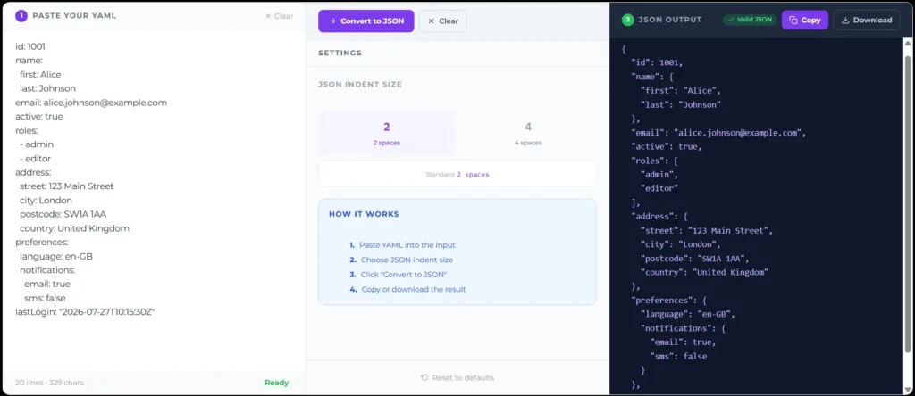Viewport: 915px width, 396px height.
Task: Click the Clear button beside Convert to JSON
Action: [x=442, y=21]
